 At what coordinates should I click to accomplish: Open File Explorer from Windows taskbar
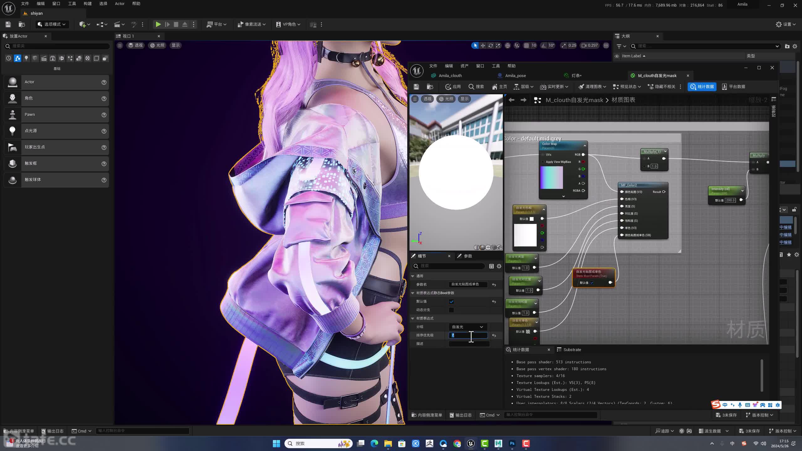(388, 443)
